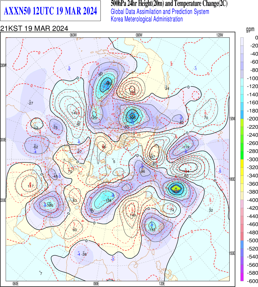Pick the bright yellow legend swatch below -300
The height and width of the screenshot is (287, 258).
242,163
